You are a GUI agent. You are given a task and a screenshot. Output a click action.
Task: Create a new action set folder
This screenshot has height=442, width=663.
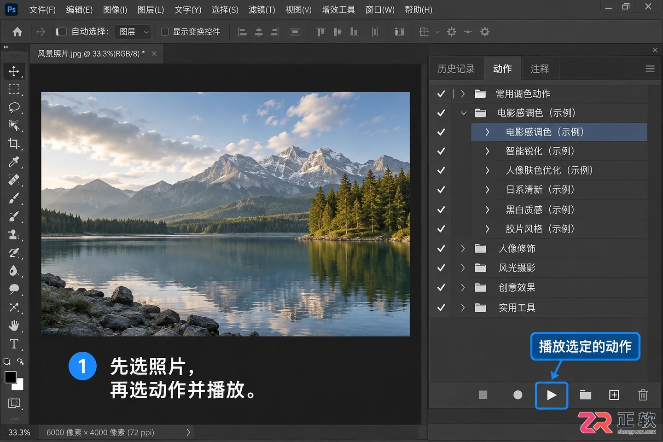point(586,395)
